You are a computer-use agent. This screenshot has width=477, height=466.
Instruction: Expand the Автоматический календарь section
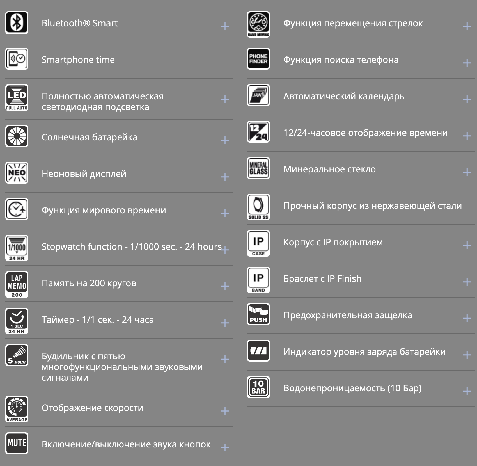tap(467, 99)
